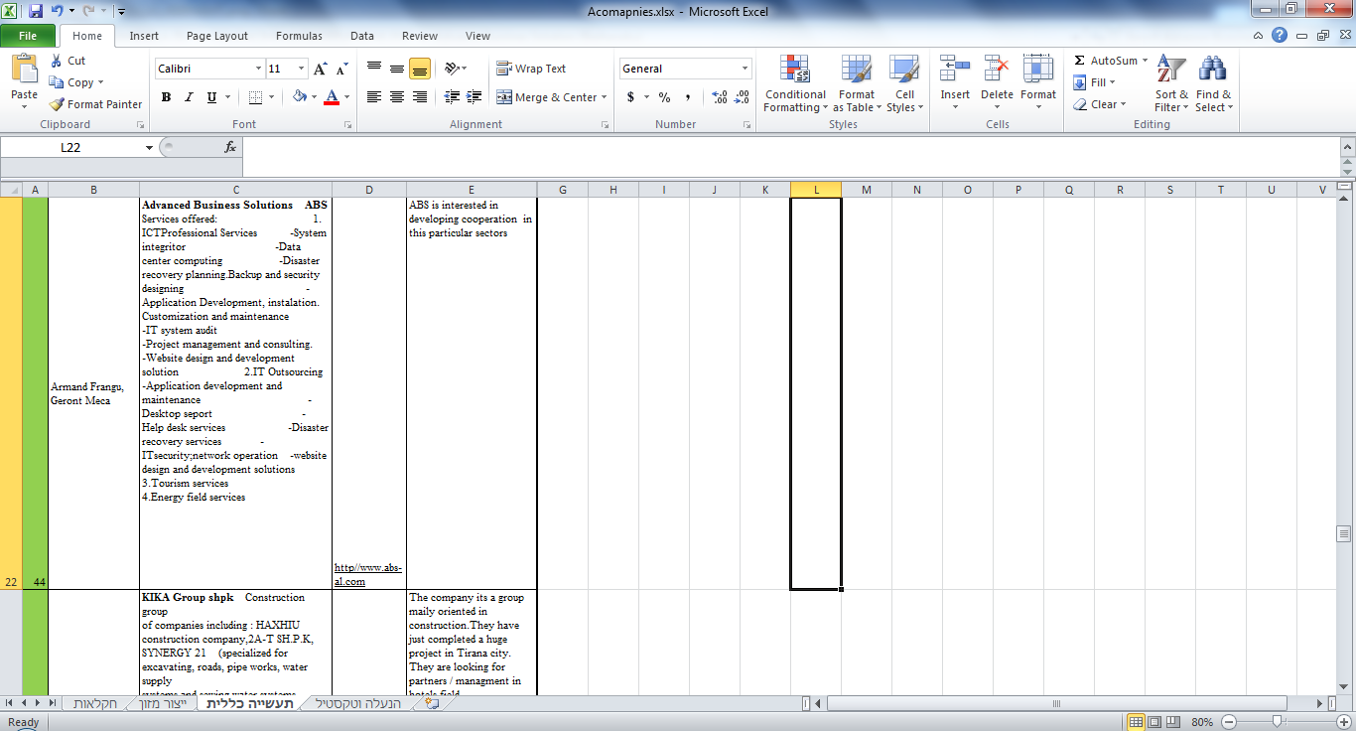Expand the number format General dropdown
Screen dimensions: 1356x731
[x=745, y=69]
